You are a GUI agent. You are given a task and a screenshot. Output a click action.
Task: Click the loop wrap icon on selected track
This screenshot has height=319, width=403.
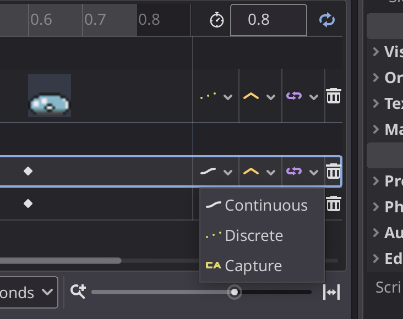tap(294, 172)
